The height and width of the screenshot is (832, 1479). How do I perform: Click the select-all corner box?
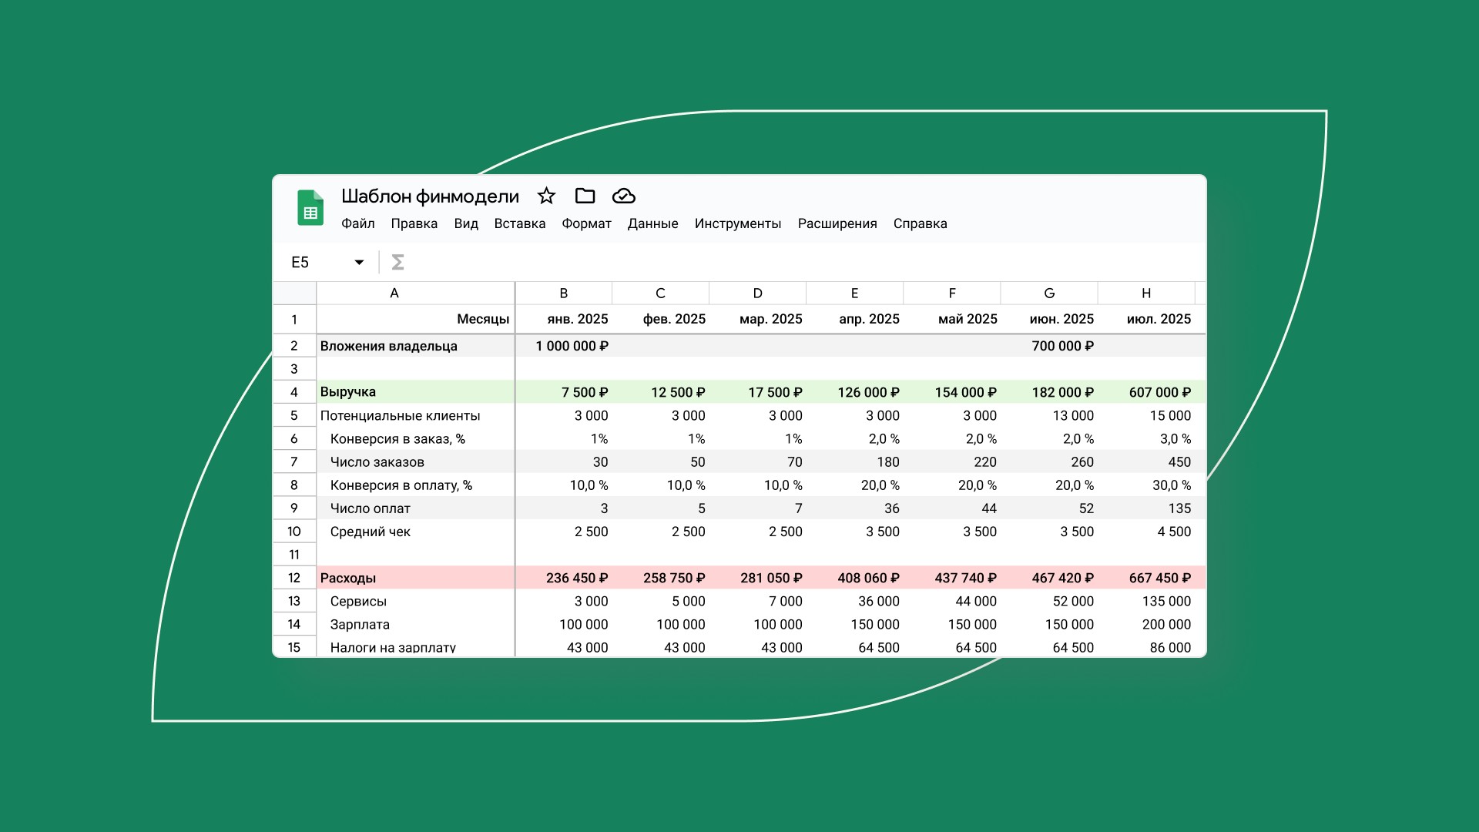(294, 294)
